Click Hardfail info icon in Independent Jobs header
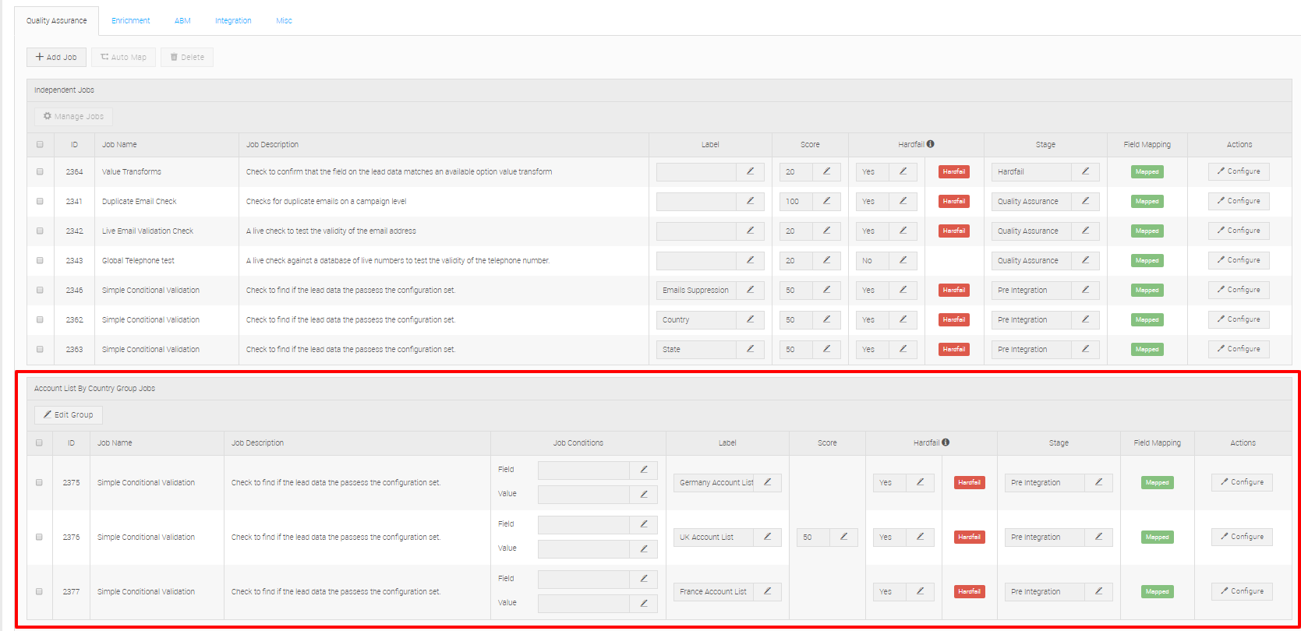Image resolution: width=1301 pixels, height=631 pixels. click(931, 144)
